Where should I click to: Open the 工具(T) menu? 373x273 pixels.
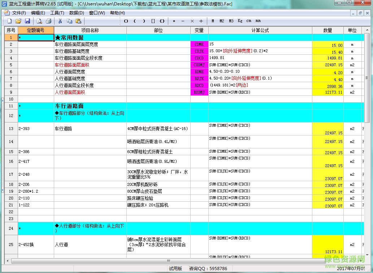click(x=57, y=13)
